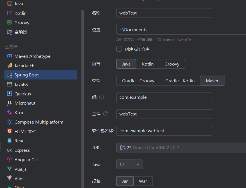246x188 pixels.
Task: Click the Groovy project icon
Action: [x=9, y=22]
